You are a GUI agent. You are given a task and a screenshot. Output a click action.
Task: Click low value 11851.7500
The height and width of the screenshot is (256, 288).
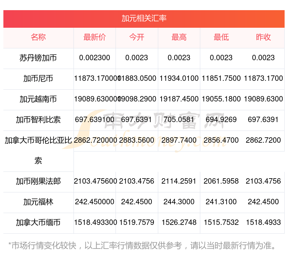(221, 78)
